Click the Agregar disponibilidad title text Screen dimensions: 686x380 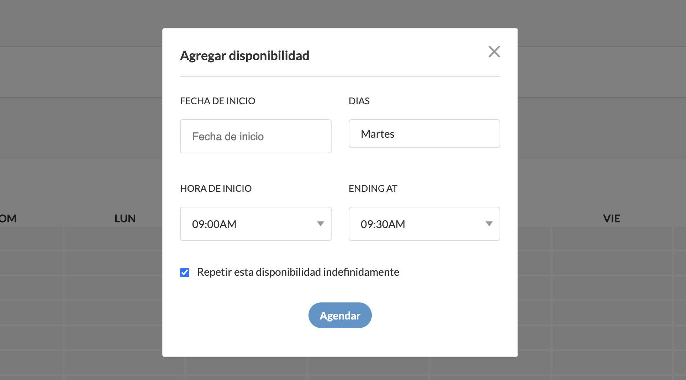pos(245,56)
